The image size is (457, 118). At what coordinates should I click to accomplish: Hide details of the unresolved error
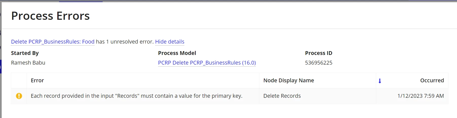click(x=170, y=42)
